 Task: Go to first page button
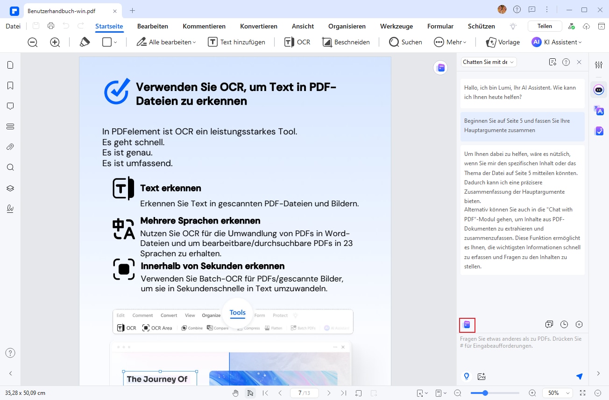tap(265, 393)
